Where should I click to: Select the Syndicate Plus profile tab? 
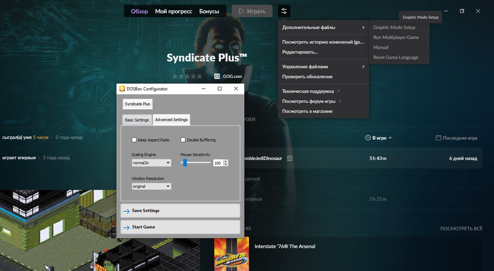click(137, 104)
